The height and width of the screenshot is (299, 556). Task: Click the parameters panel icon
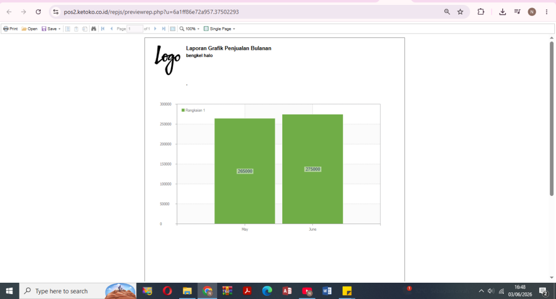pyautogui.click(x=76, y=29)
